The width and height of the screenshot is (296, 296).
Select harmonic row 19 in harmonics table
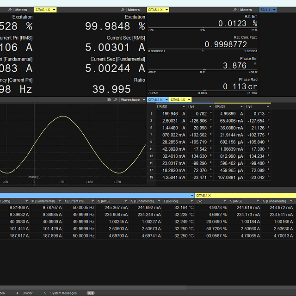150,177
